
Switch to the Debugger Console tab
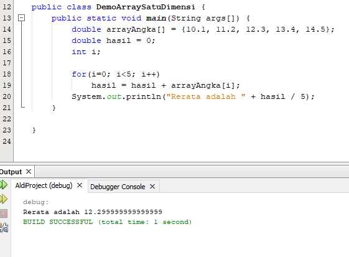click(118, 187)
